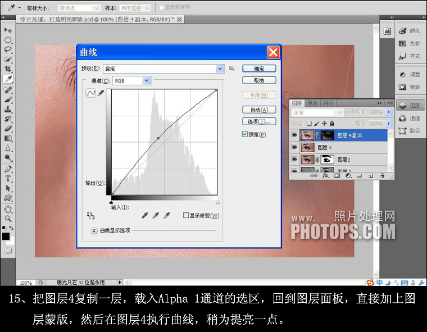427x332 pixels.
Task: Select the Lasso tool
Action: [8, 49]
